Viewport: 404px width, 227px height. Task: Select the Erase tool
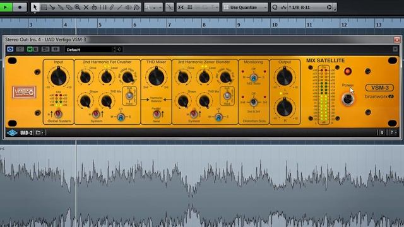69,8
